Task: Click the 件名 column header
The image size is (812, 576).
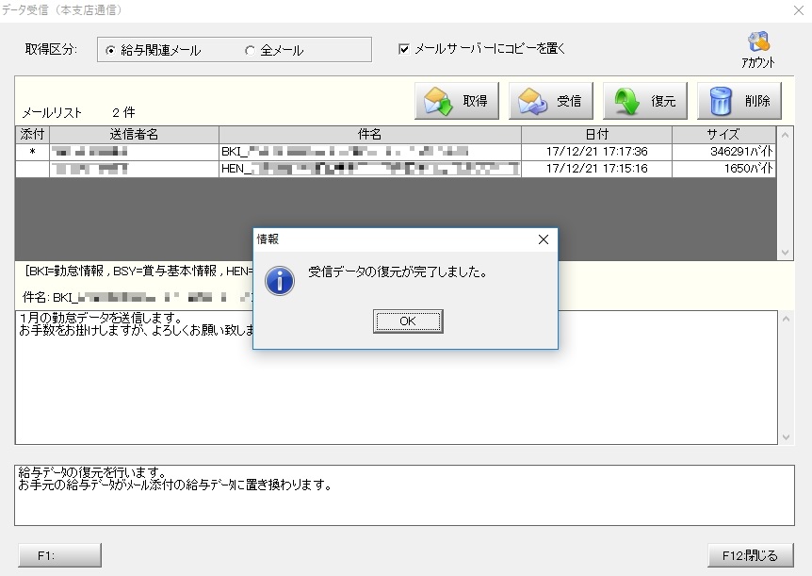Action: point(370,134)
